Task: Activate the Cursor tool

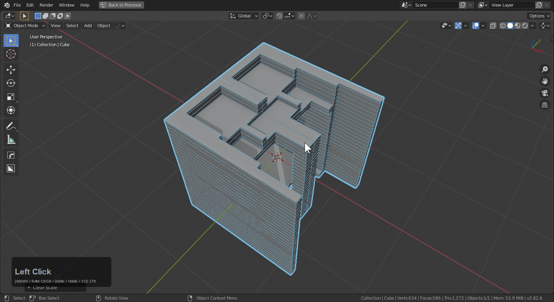Action: point(11,54)
